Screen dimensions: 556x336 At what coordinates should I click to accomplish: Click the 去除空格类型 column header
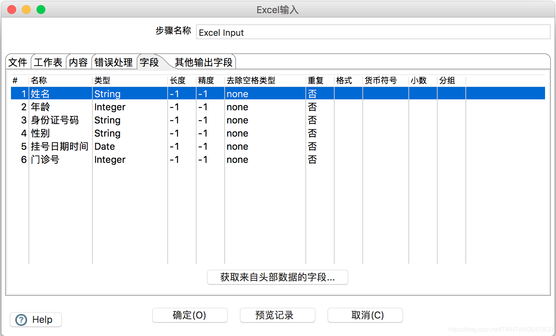point(265,80)
